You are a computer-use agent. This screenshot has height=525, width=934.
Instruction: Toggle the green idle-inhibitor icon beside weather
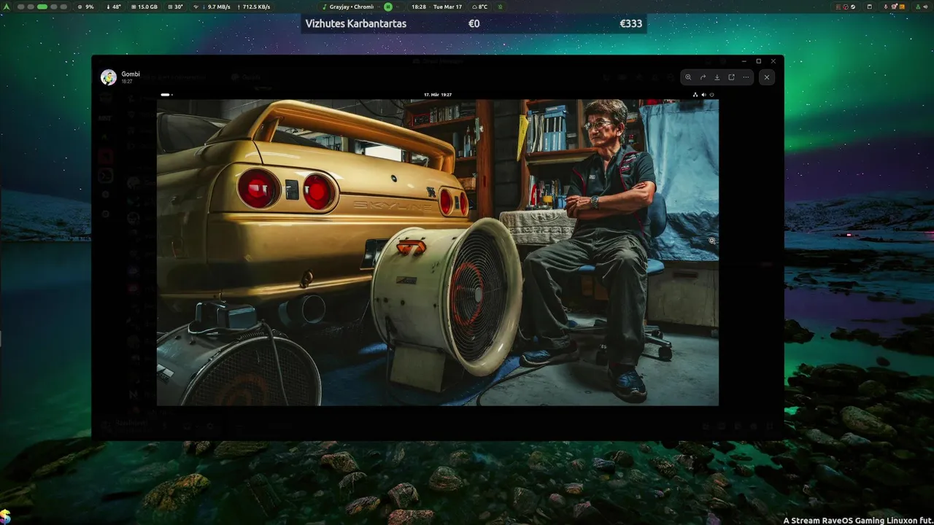tap(500, 7)
